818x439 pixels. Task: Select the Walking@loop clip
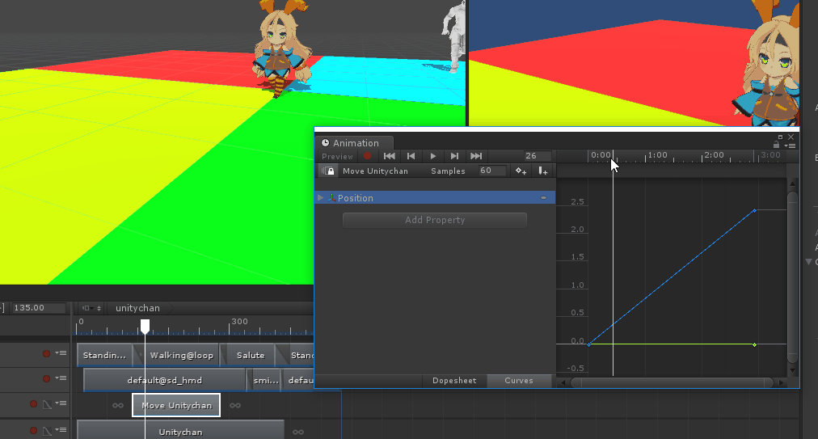tap(181, 355)
